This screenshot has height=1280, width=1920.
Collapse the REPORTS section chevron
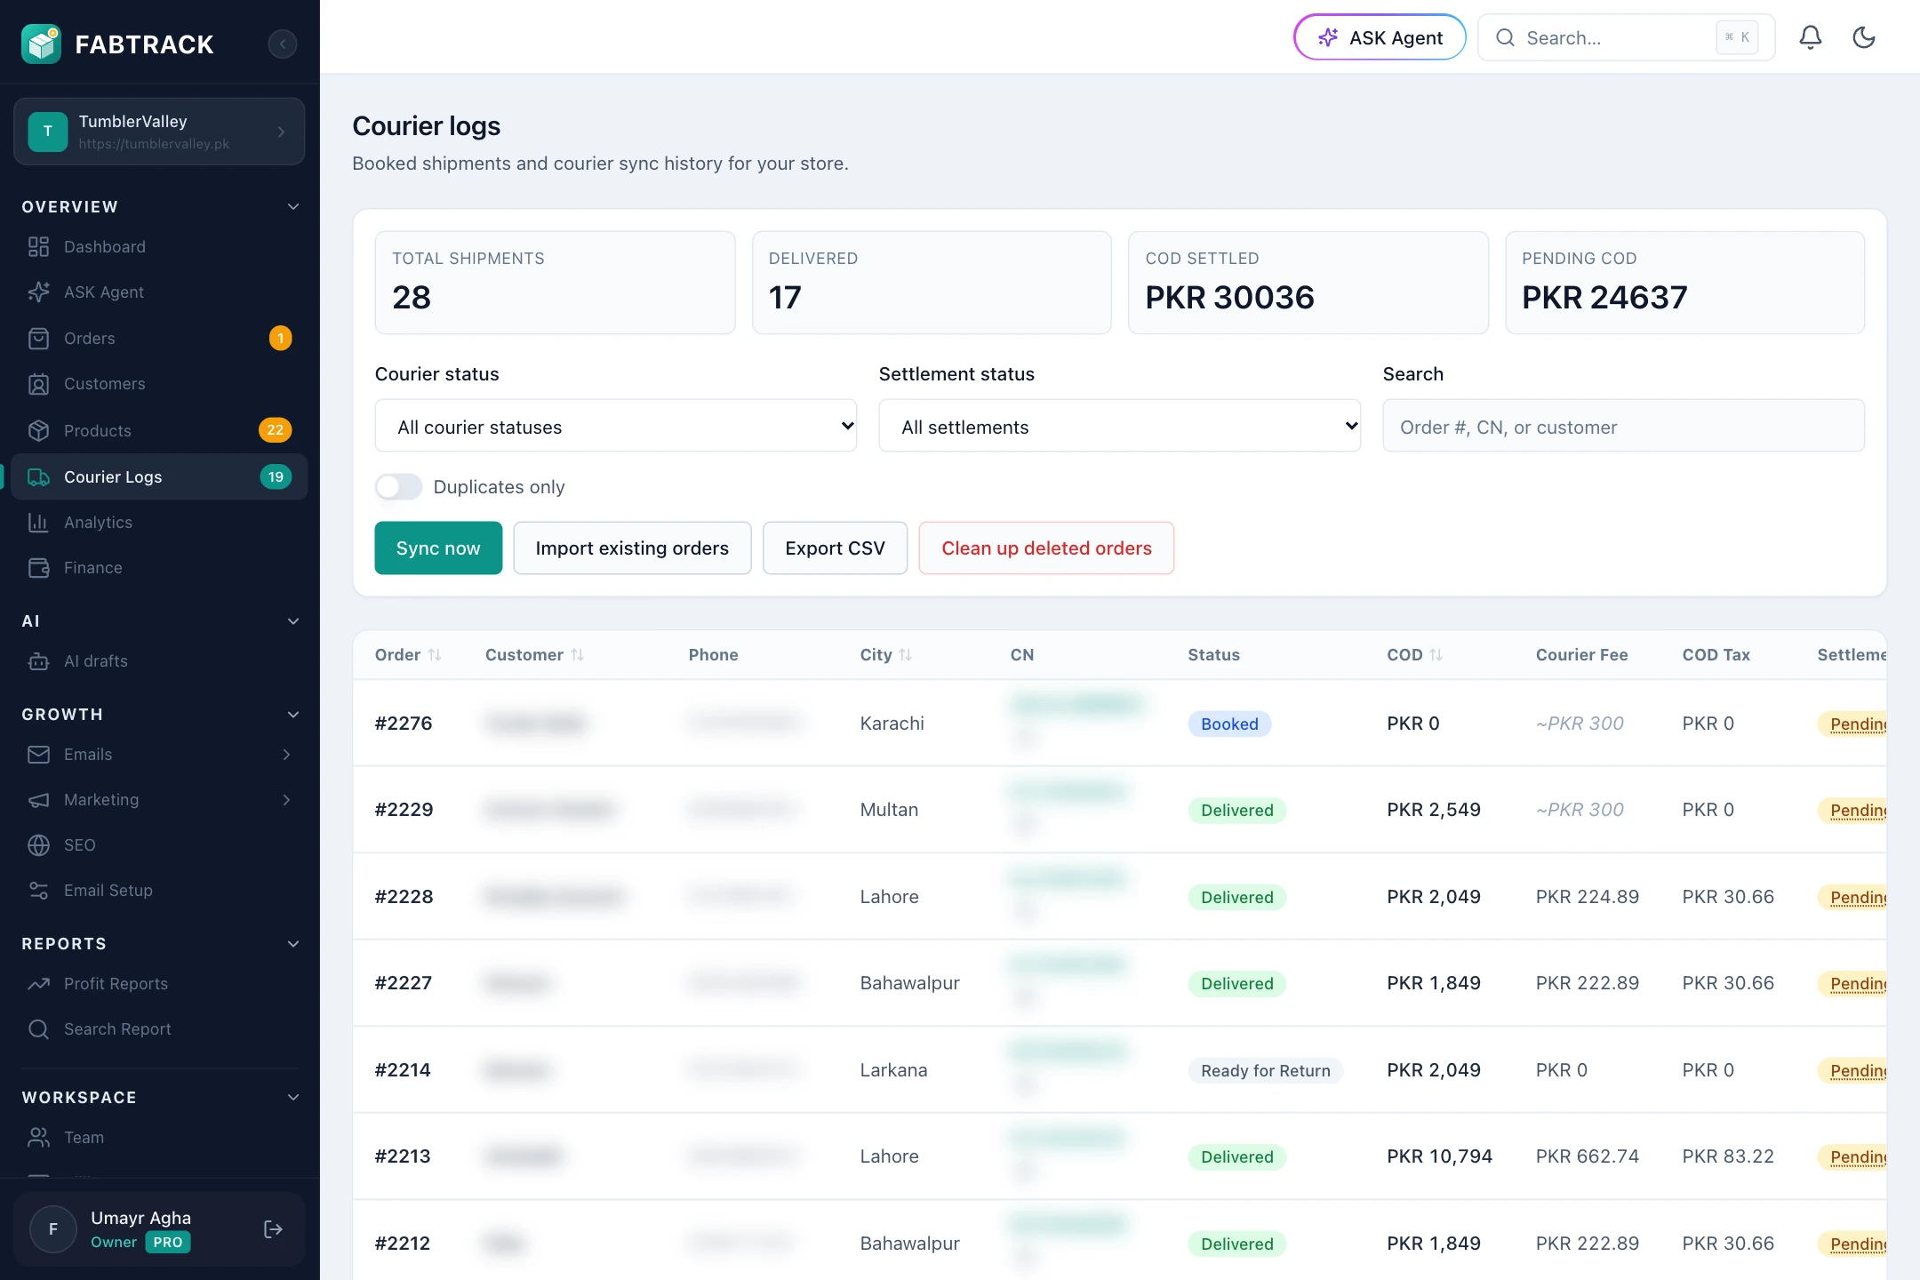tap(293, 944)
